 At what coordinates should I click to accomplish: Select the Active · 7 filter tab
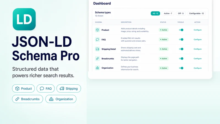tap(168, 13)
